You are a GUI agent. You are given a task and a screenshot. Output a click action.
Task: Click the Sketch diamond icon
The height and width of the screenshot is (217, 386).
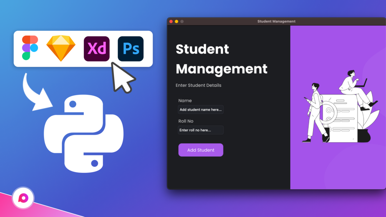[x=61, y=48]
